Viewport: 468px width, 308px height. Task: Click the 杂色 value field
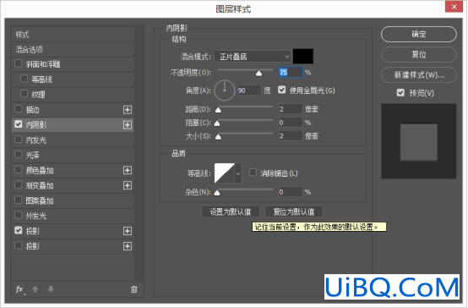[x=291, y=192]
